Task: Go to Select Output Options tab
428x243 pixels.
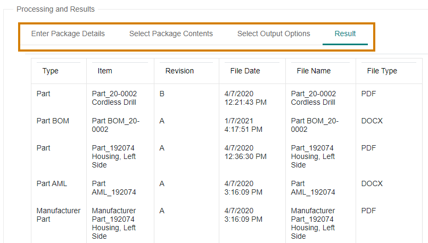Action: click(274, 33)
